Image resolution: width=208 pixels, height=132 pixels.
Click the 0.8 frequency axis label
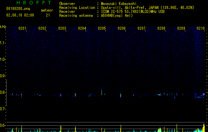coord(3,92)
